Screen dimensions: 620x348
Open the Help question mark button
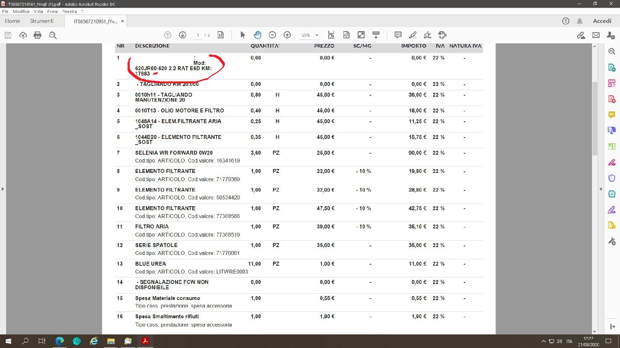(x=566, y=21)
